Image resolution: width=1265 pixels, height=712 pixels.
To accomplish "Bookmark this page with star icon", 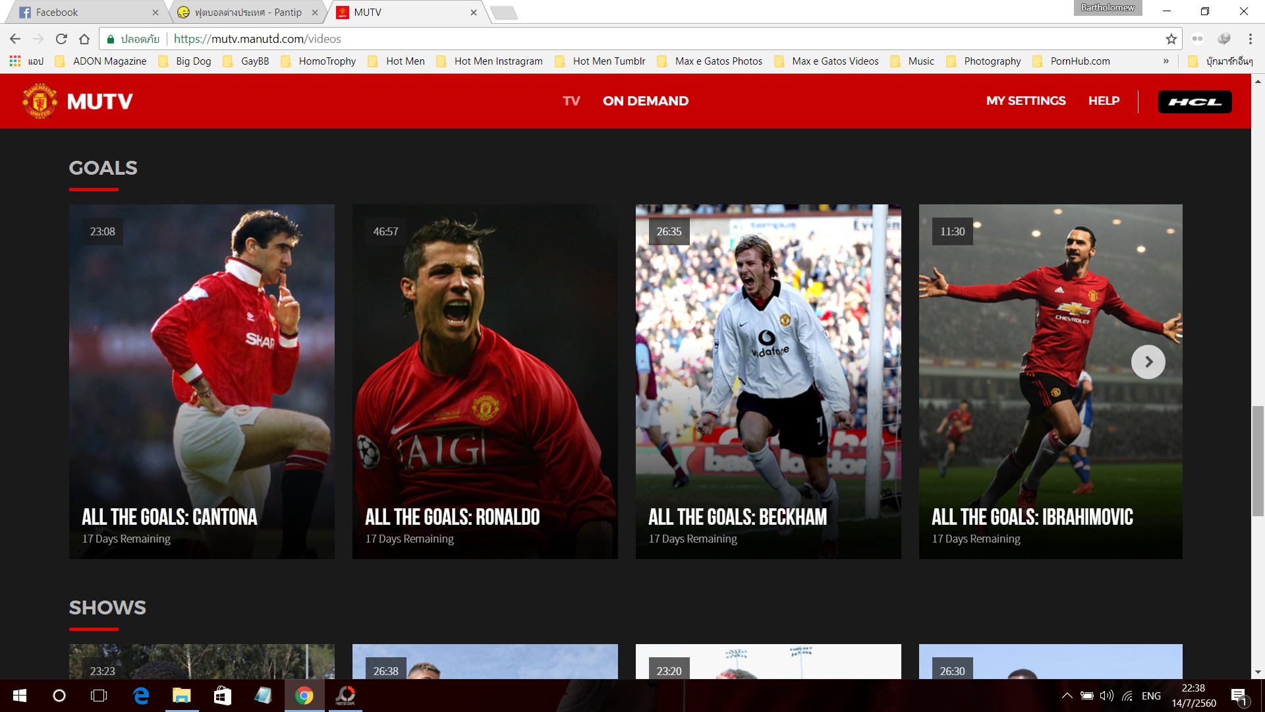I will point(1171,39).
